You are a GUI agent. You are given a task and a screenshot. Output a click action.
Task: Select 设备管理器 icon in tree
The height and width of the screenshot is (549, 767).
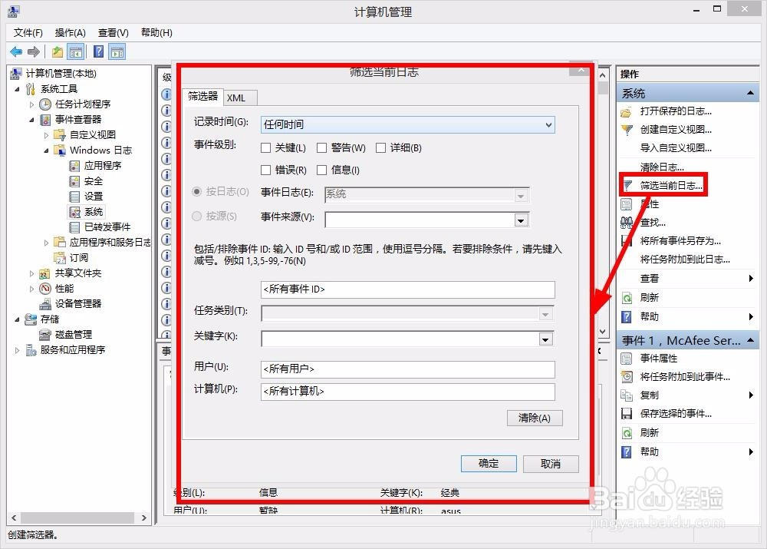pyautogui.click(x=45, y=303)
